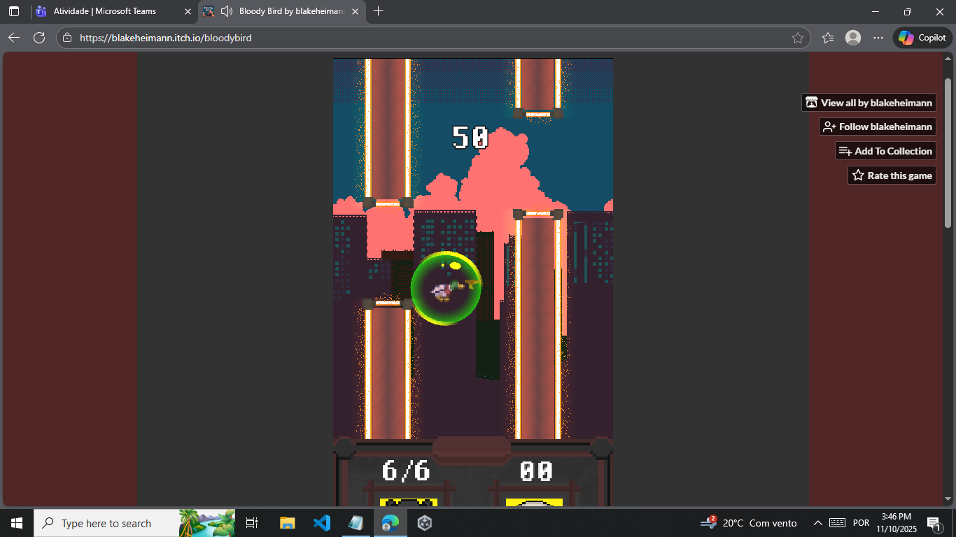Go back to the previous page
Viewport: 956px width, 537px height.
(14, 38)
